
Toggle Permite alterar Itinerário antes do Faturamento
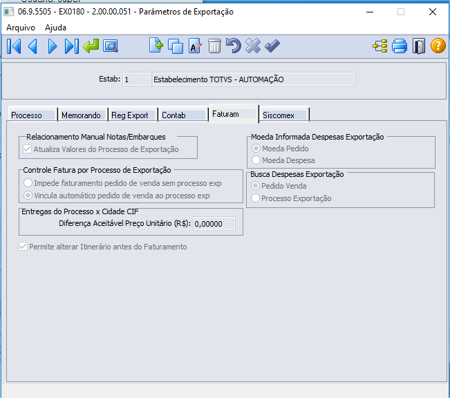[103, 247]
